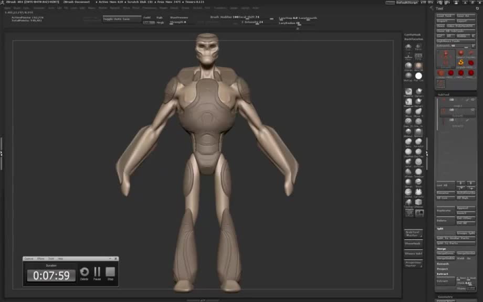Select the cube-shaped brush beside Topology
The image size is (483, 302).
(x=418, y=202)
